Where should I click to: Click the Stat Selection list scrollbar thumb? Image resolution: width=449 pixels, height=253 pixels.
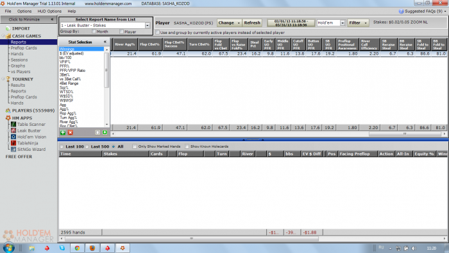coord(106,70)
